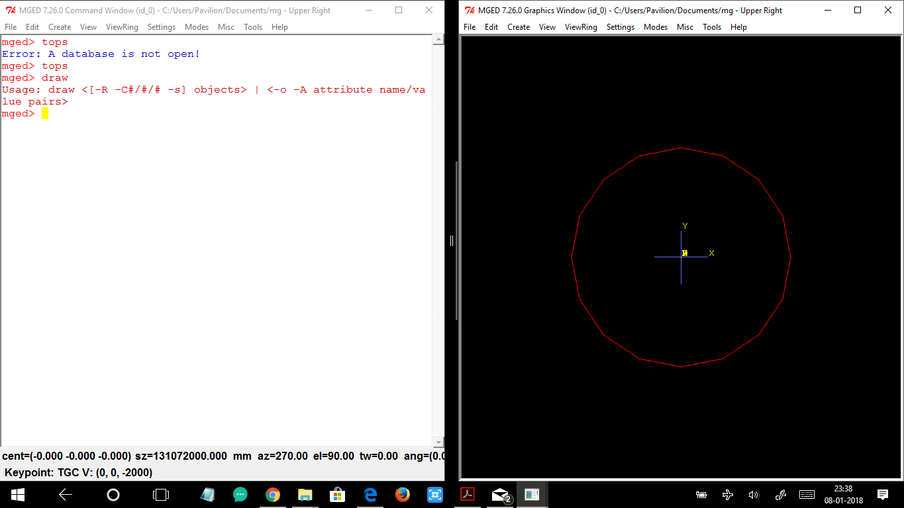This screenshot has height=508, width=904.
Task: Open the Windows Start menu
Action: (17, 495)
